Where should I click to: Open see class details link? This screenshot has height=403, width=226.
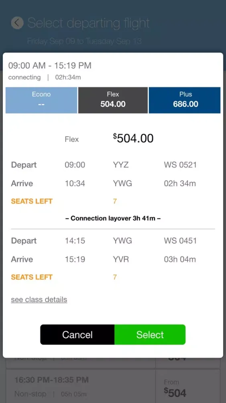coord(39,299)
